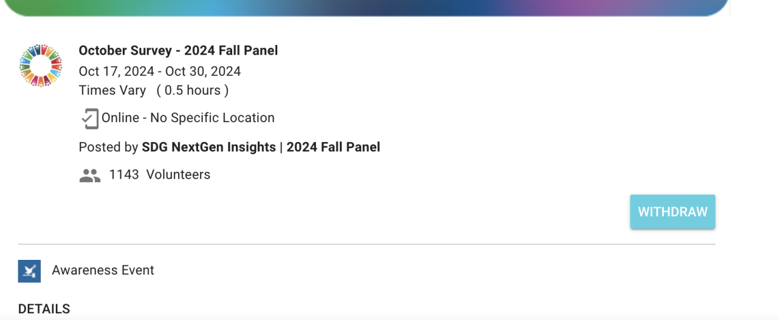Click the horizontal divider below the Withdraw button
Image resolution: width=778 pixels, height=320 pixels.
click(367, 244)
